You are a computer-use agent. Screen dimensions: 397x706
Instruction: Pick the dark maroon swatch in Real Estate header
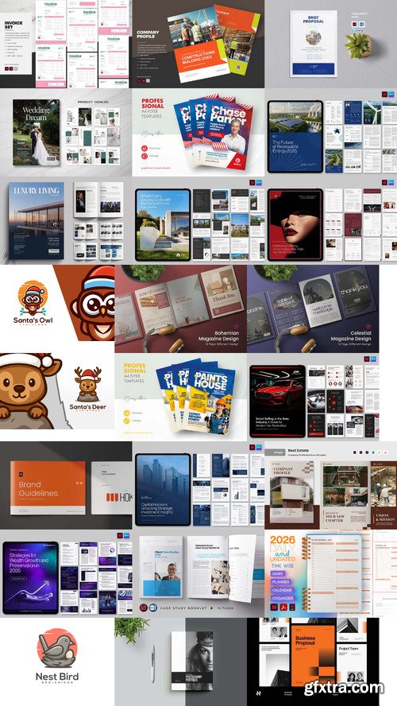[354, 452]
